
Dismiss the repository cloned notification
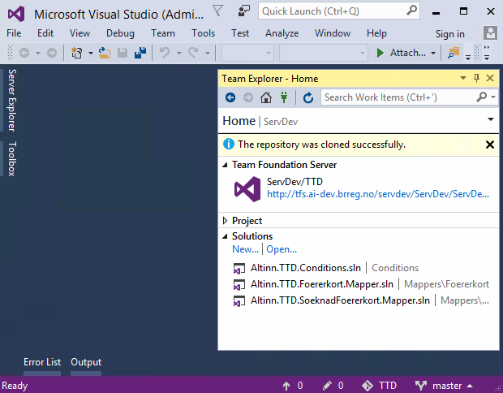(489, 145)
